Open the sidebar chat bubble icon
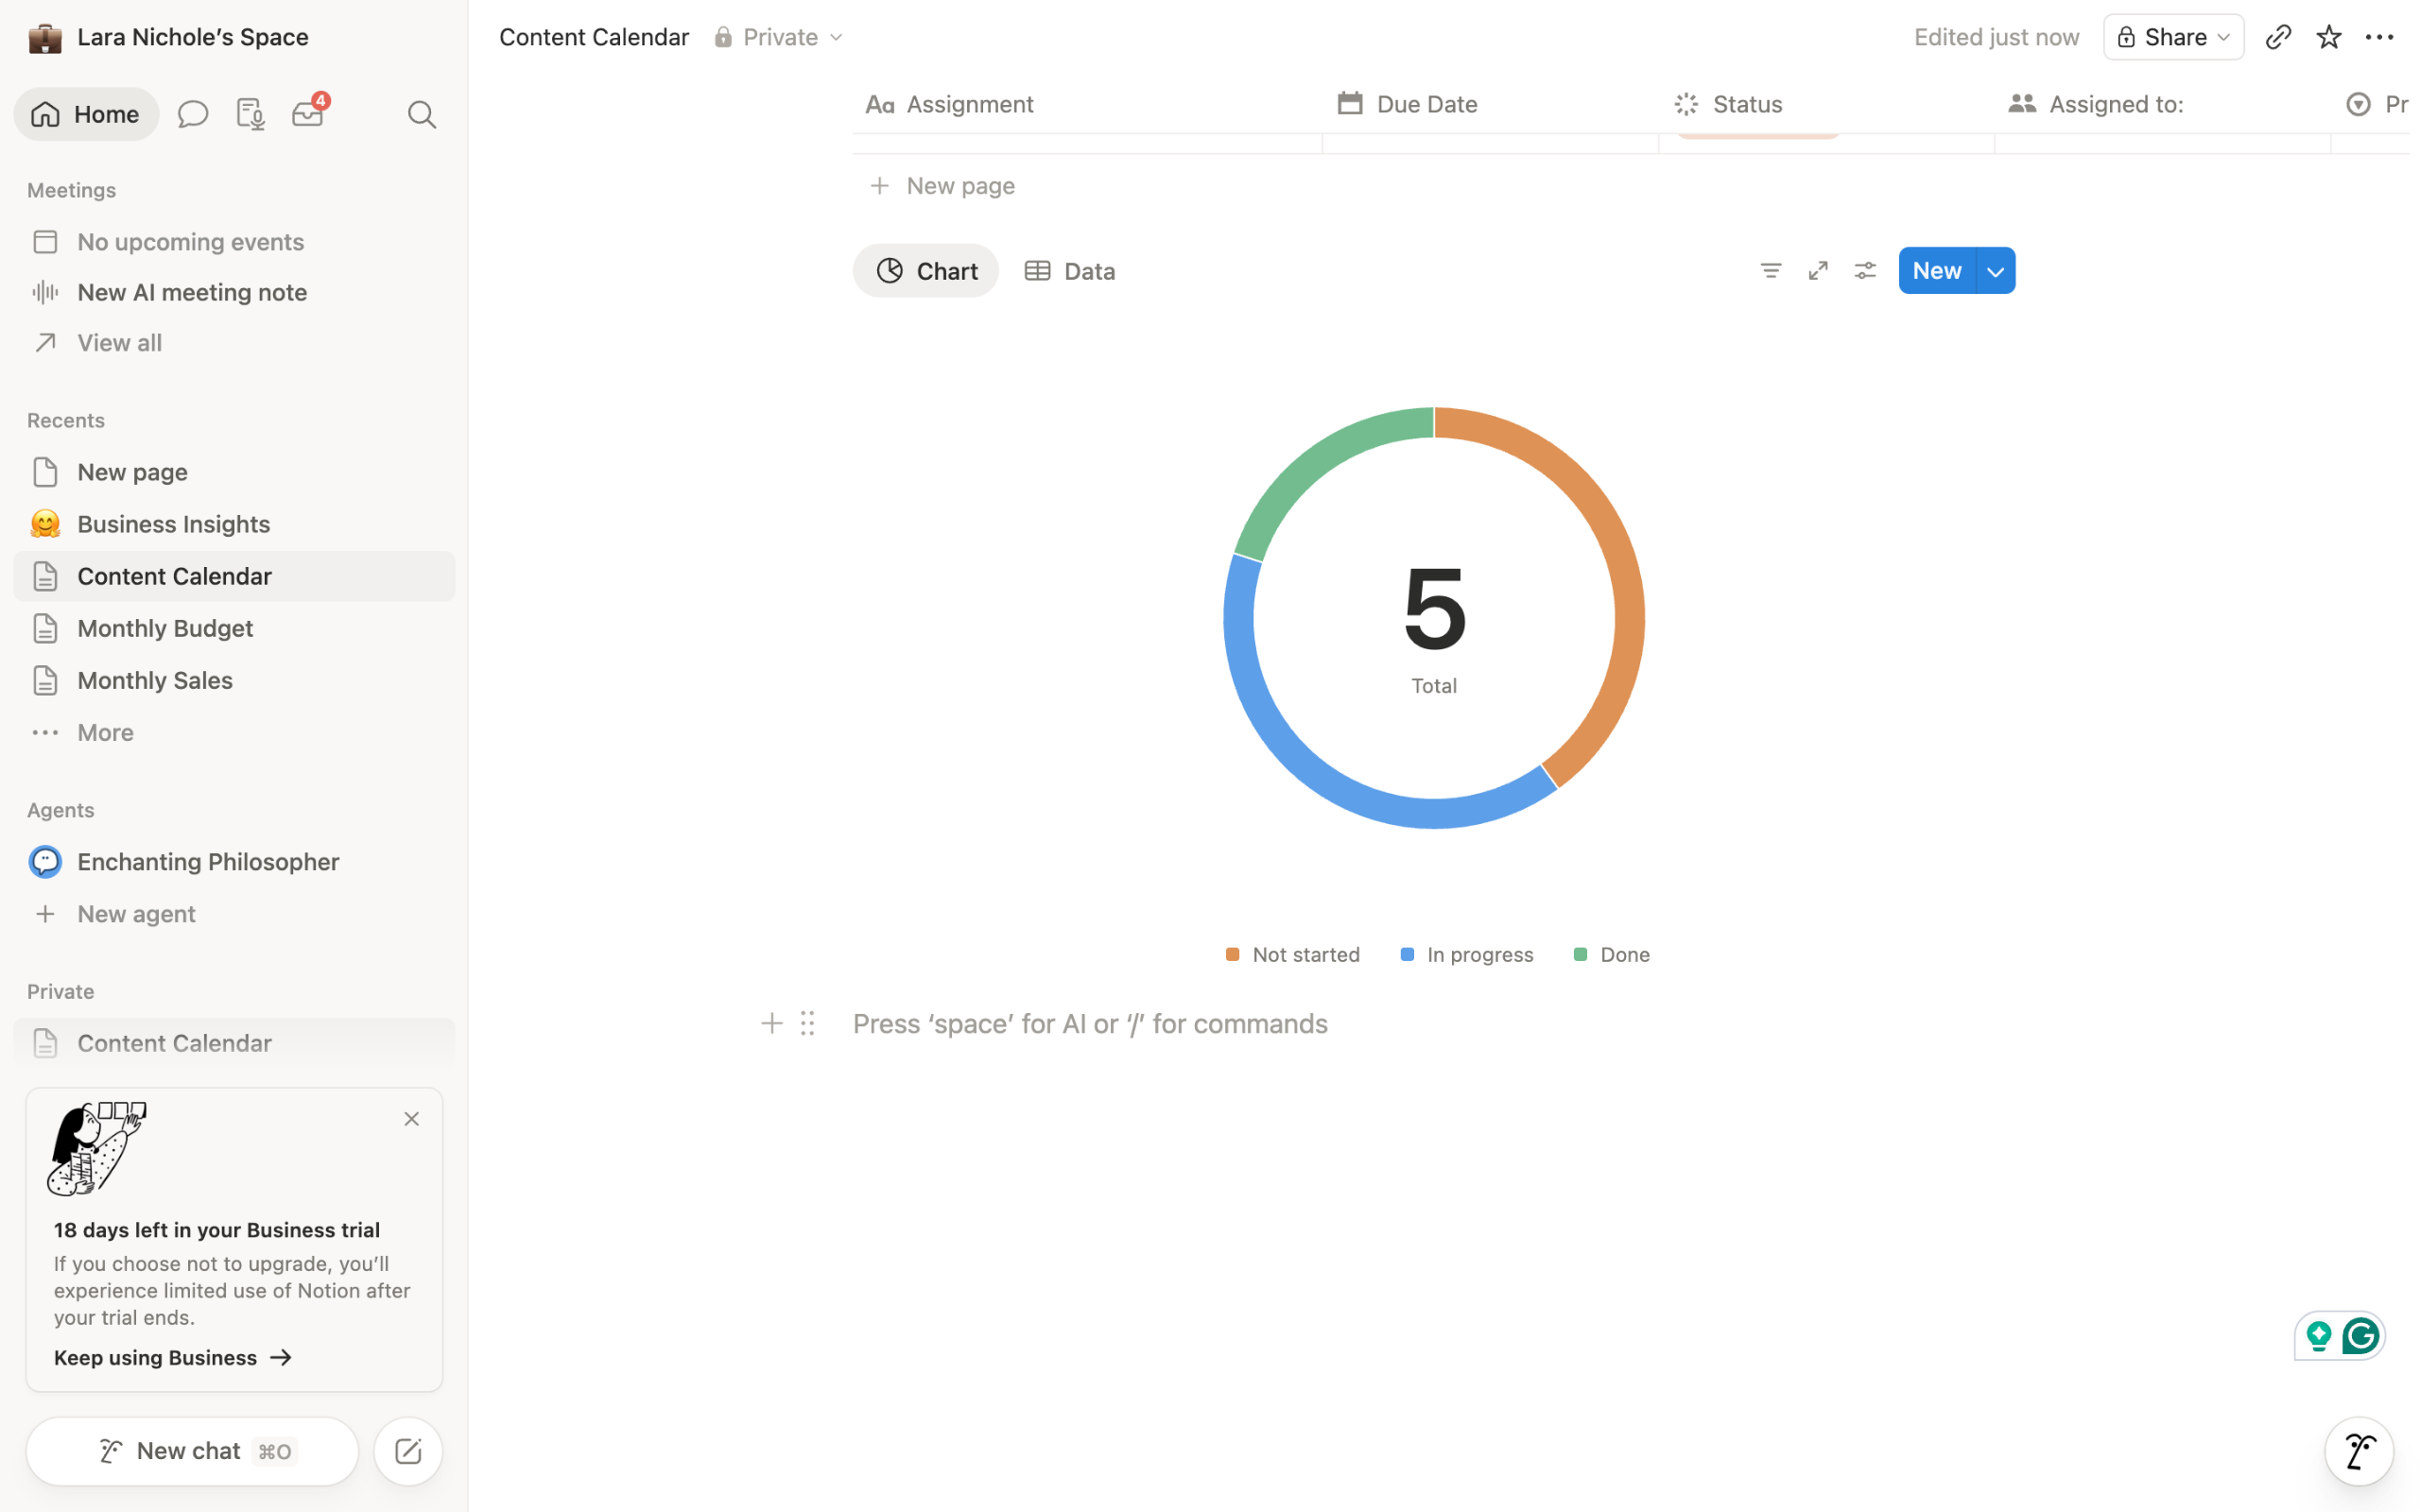Viewport: 2420px width, 1512px height. [x=193, y=114]
